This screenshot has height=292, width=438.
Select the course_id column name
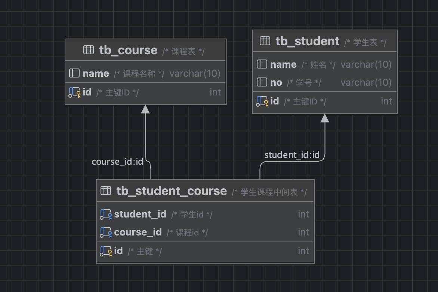point(138,232)
